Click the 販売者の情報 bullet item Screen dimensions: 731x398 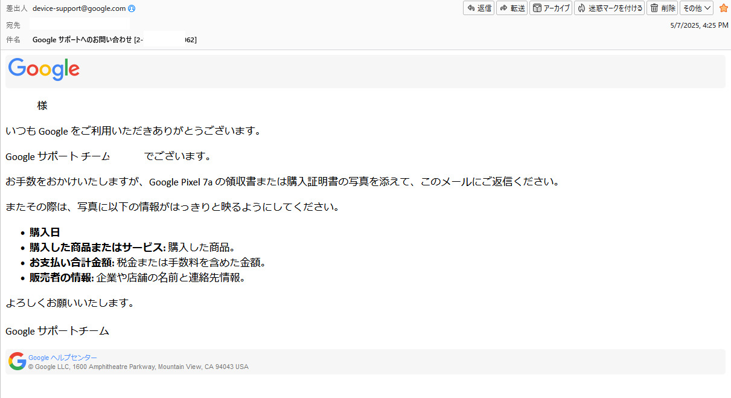point(60,278)
